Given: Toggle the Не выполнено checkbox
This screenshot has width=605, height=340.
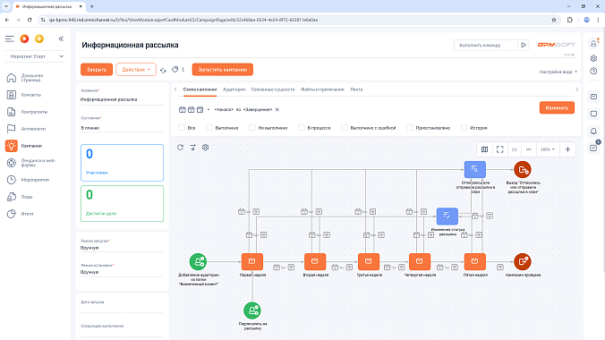Looking at the screenshot, I should pyautogui.click(x=252, y=128).
